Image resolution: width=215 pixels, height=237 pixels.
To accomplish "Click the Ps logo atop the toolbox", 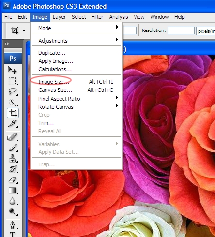I will [x=13, y=58].
